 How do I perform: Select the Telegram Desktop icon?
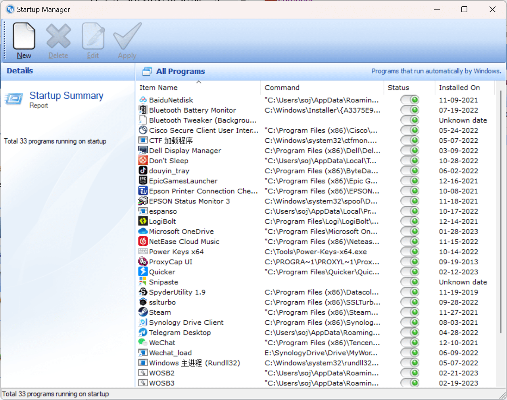pyautogui.click(x=143, y=332)
